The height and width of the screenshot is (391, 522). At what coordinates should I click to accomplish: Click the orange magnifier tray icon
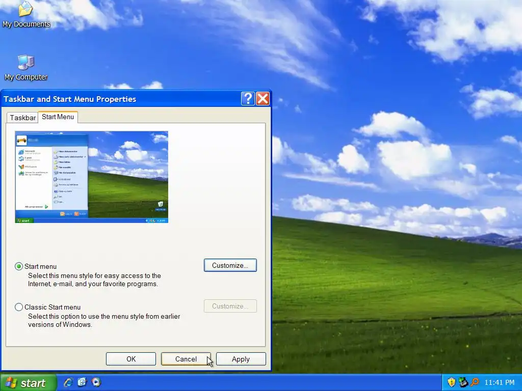(475, 382)
